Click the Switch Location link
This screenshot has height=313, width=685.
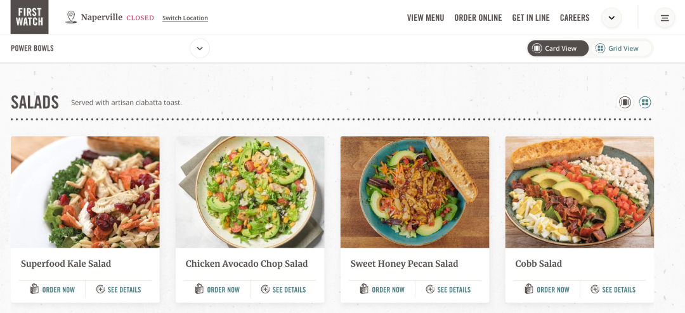point(185,18)
